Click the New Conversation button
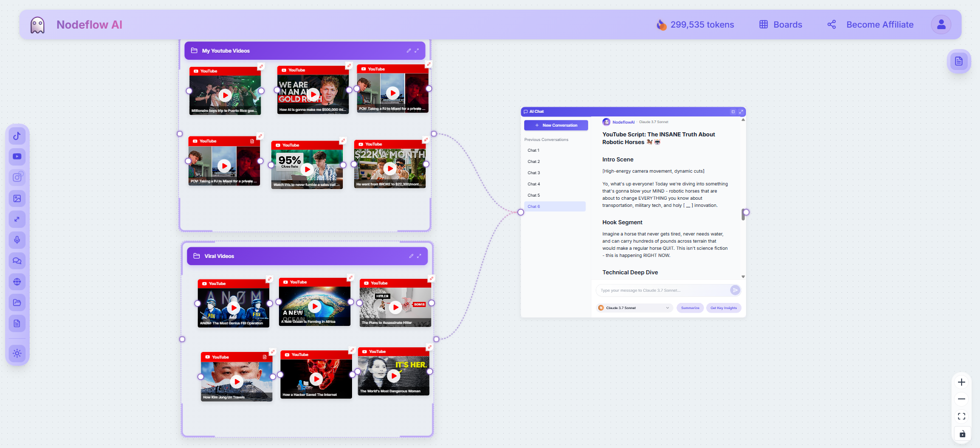 click(x=556, y=125)
